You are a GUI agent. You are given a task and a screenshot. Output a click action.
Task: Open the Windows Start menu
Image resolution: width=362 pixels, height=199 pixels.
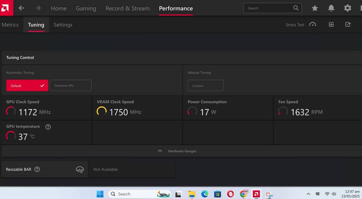click(100, 194)
